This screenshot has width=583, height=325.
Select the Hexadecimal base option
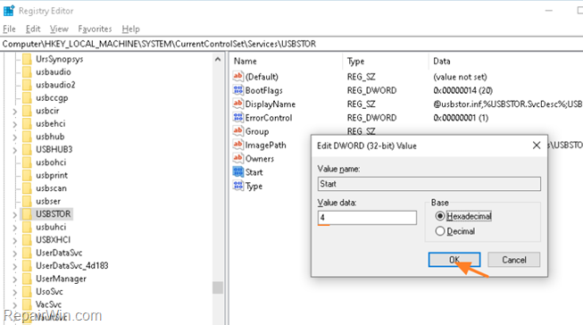(463, 216)
